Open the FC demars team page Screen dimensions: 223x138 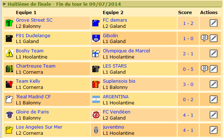coord(115,20)
